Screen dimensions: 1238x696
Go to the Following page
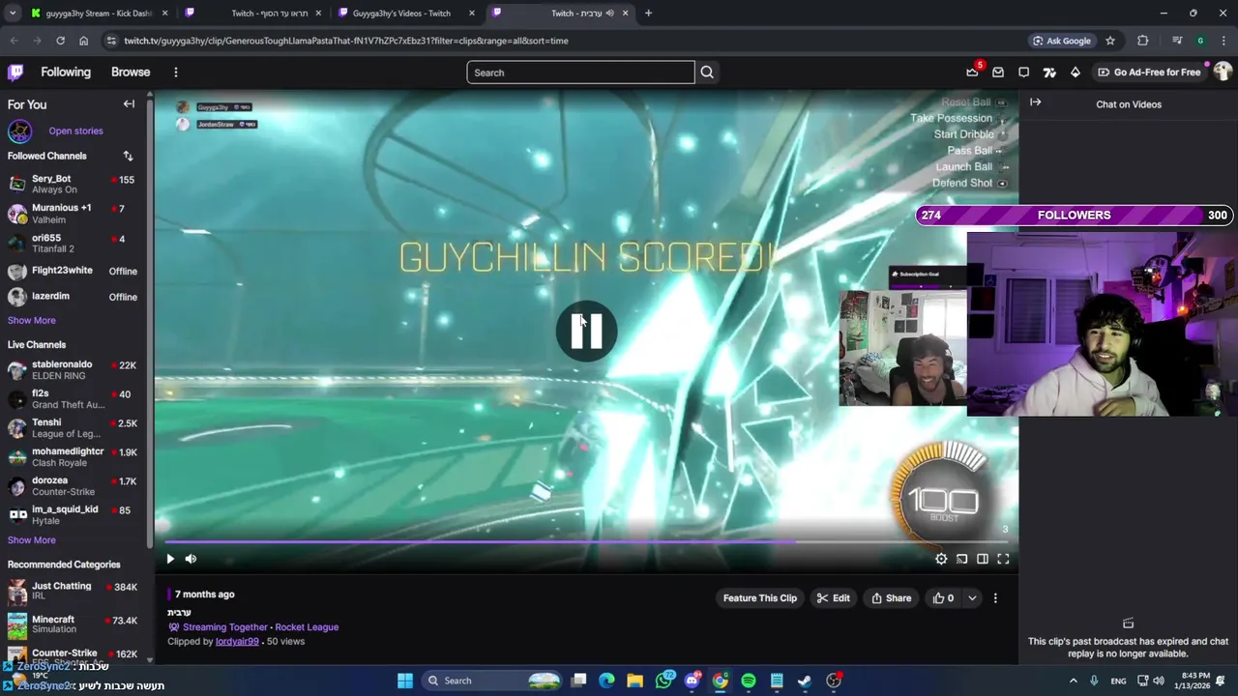pyautogui.click(x=66, y=72)
